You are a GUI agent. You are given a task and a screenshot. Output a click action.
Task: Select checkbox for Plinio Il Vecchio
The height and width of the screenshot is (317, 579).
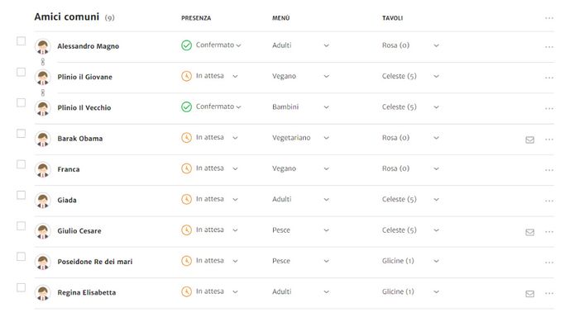22,102
